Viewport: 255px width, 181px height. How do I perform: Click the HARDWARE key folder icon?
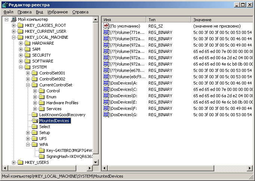(x=28, y=43)
